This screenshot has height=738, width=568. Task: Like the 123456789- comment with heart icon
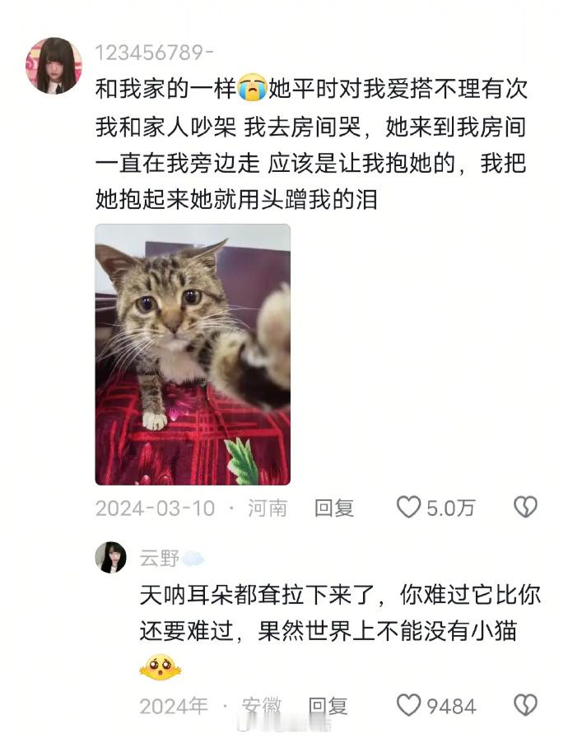tap(407, 508)
